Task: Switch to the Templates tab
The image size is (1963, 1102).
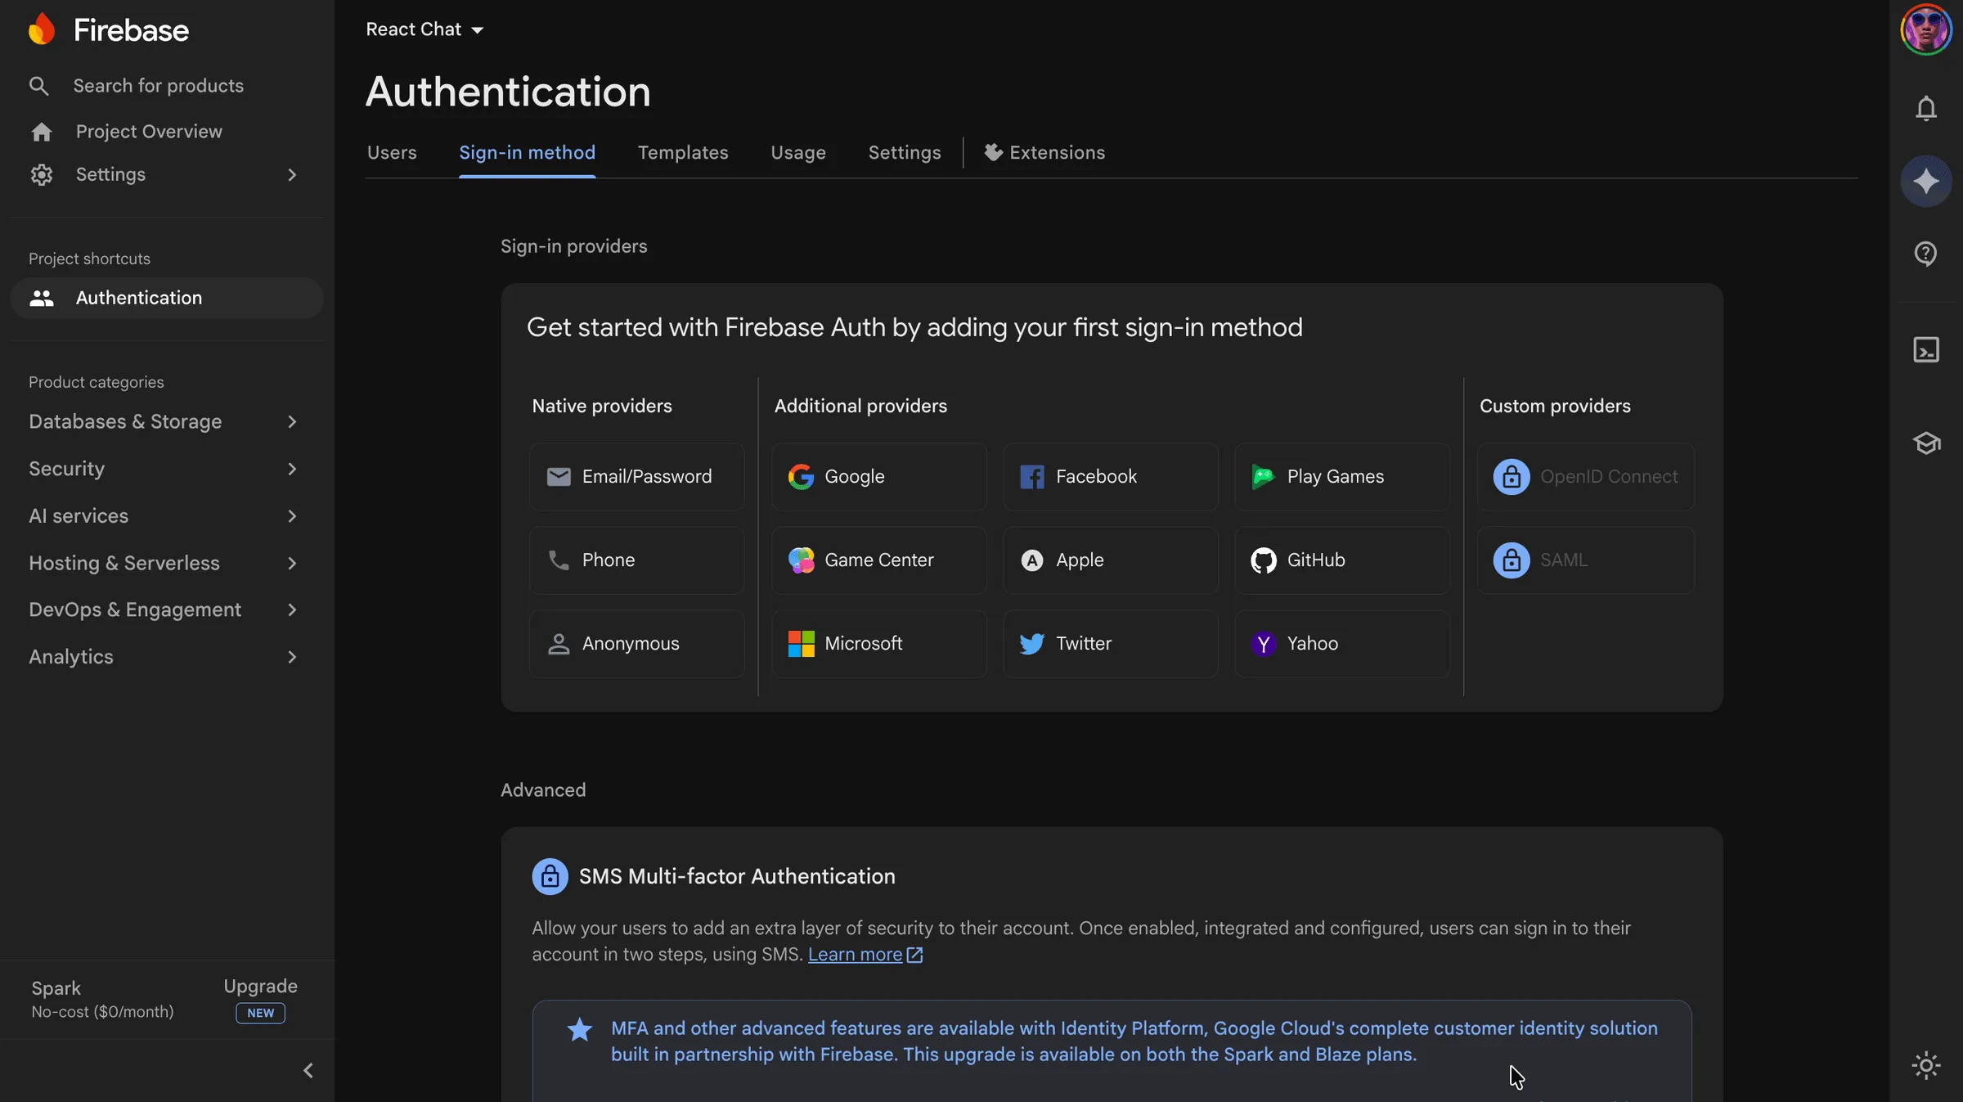Action: (x=683, y=153)
